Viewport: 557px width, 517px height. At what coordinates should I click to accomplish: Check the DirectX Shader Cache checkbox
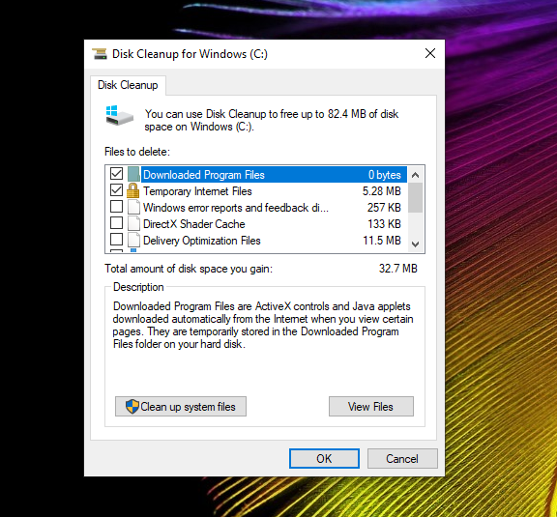coord(116,223)
